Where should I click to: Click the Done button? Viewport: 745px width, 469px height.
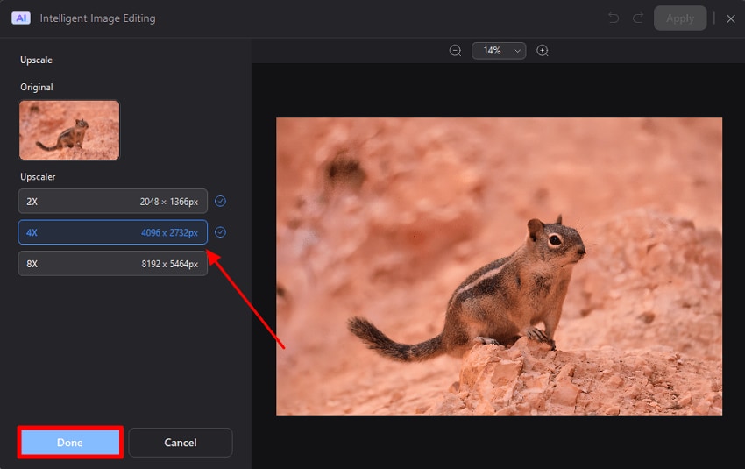click(x=70, y=443)
